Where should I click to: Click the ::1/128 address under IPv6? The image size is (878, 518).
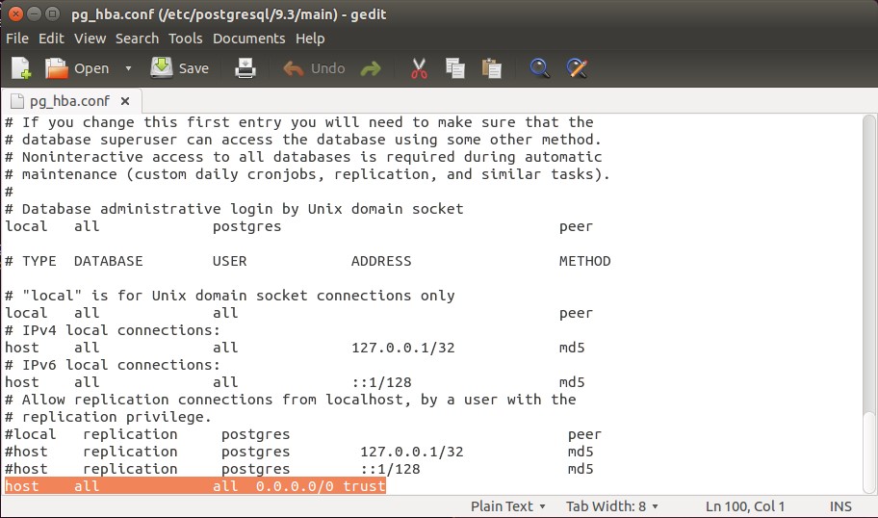tap(381, 382)
